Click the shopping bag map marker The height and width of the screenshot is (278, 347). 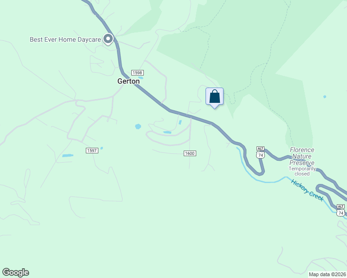pos(214,97)
